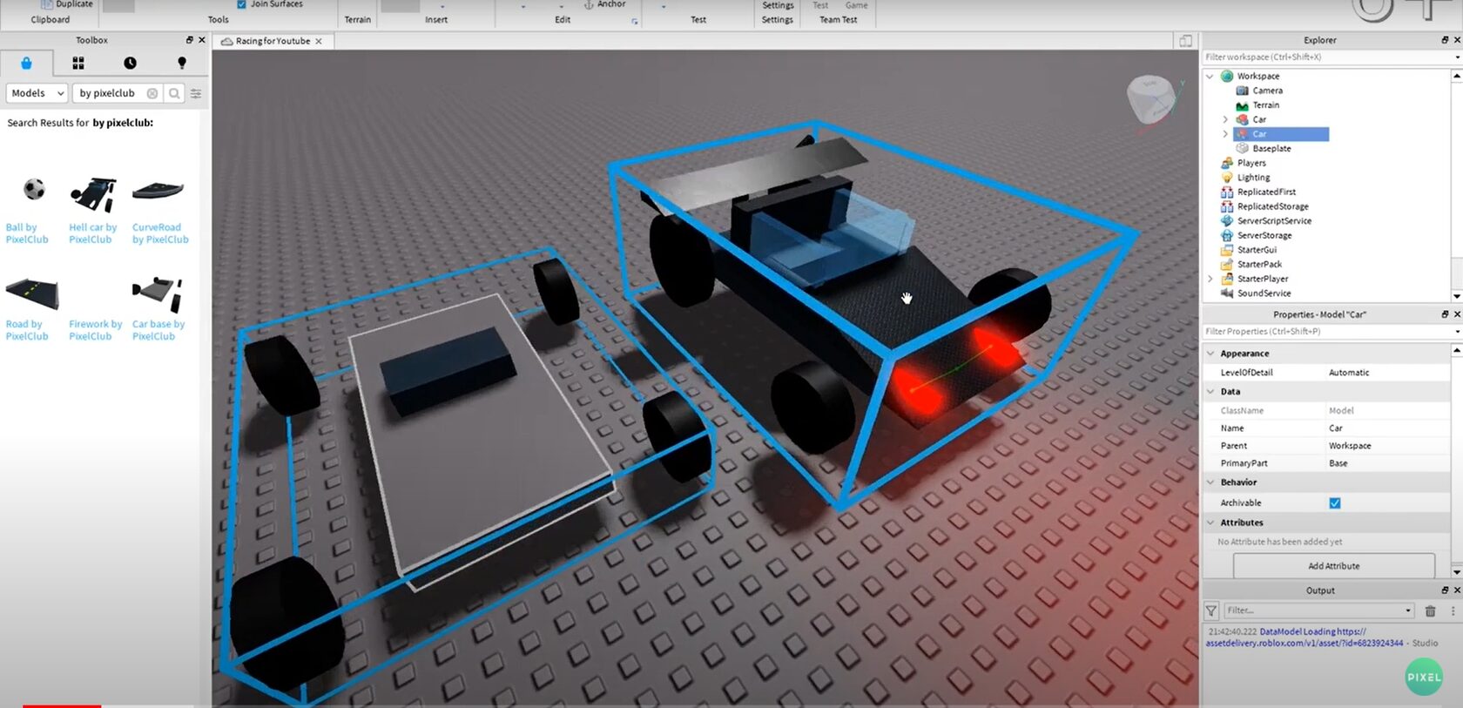Image resolution: width=1463 pixels, height=708 pixels.
Task: Open the 'CurveRoad by PixelClub' link
Action: [x=160, y=233]
